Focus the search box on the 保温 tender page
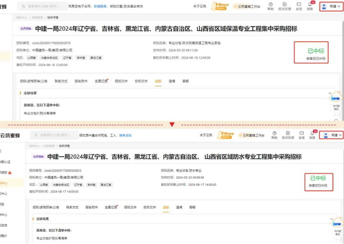The image size is (344, 244). [x=42, y=6]
